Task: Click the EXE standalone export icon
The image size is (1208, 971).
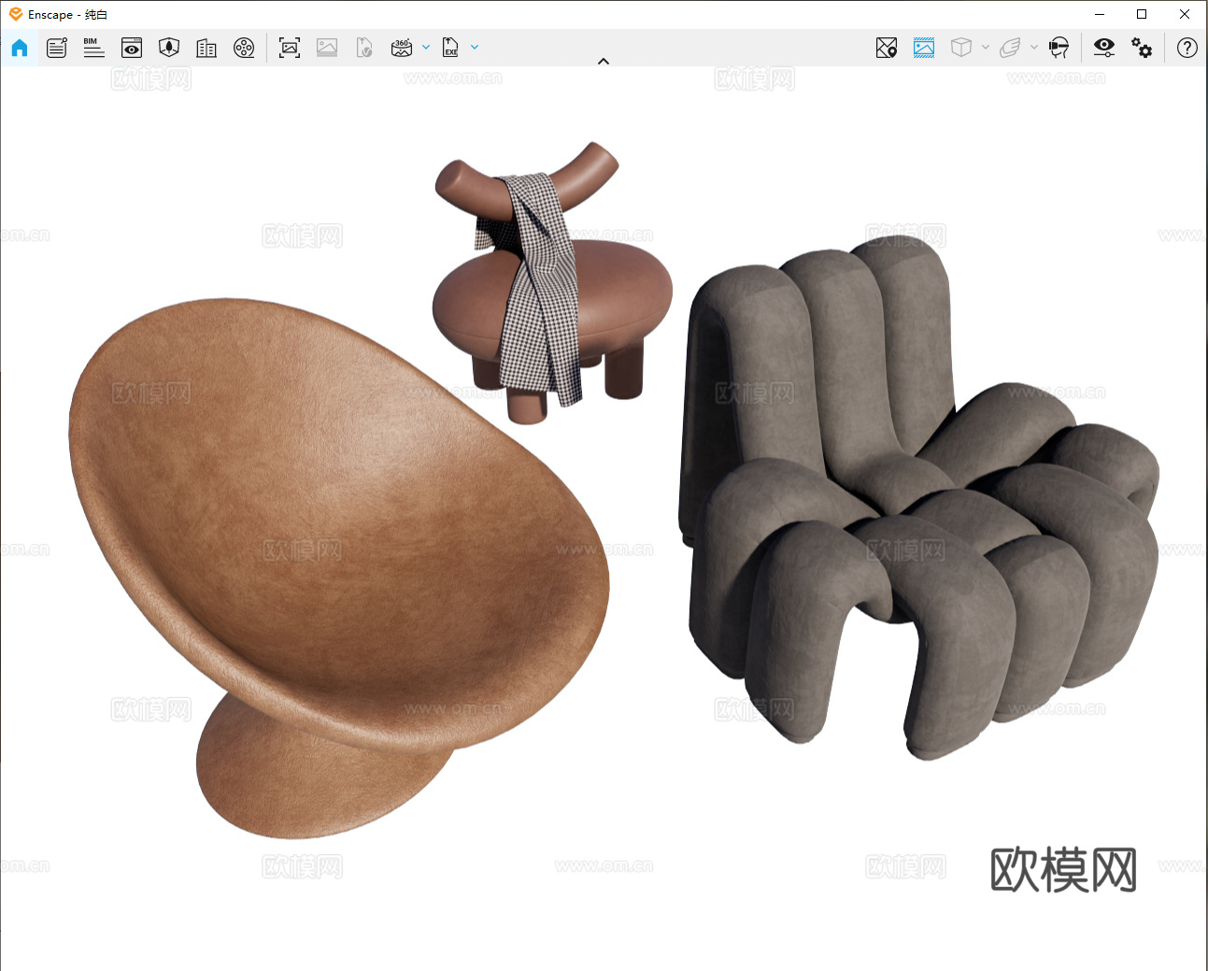Action: (x=450, y=48)
